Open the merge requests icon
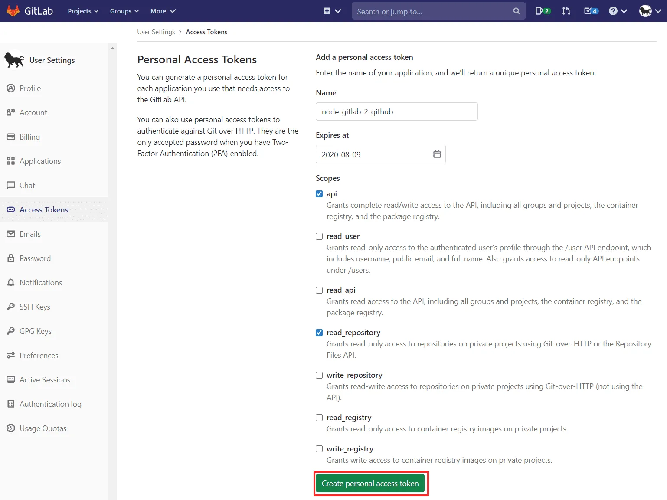 (566, 11)
